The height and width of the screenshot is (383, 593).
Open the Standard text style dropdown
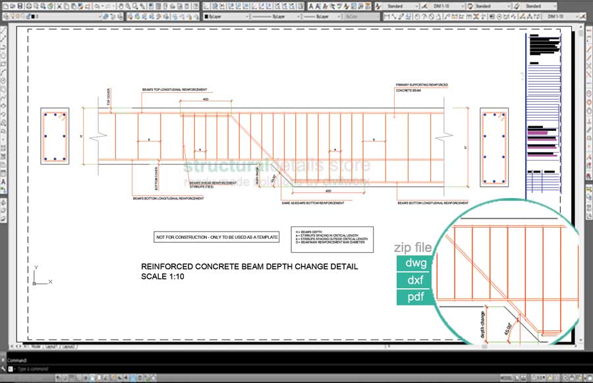403,6
